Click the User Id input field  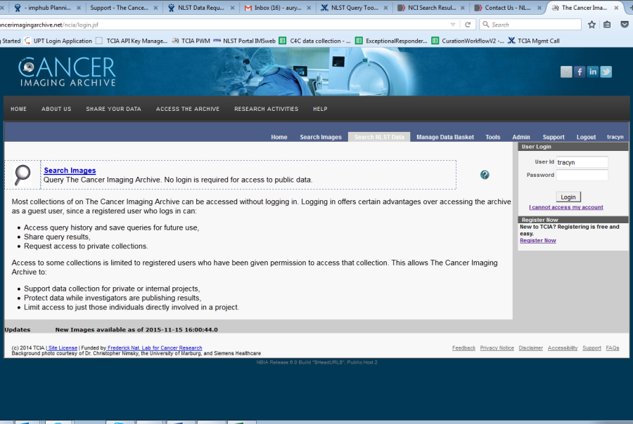582,162
